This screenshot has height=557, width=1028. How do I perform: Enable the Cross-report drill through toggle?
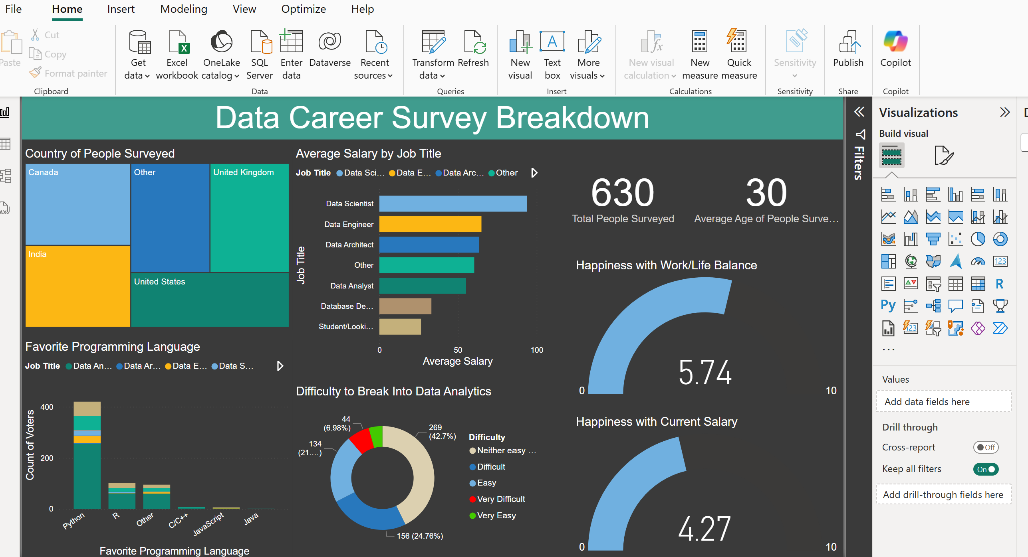(986, 447)
